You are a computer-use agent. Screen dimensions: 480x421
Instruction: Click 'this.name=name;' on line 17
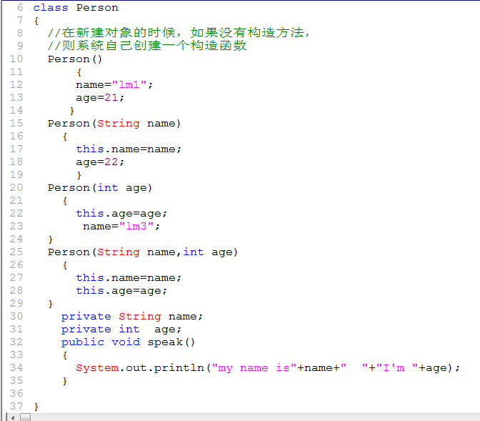pyautogui.click(x=129, y=149)
